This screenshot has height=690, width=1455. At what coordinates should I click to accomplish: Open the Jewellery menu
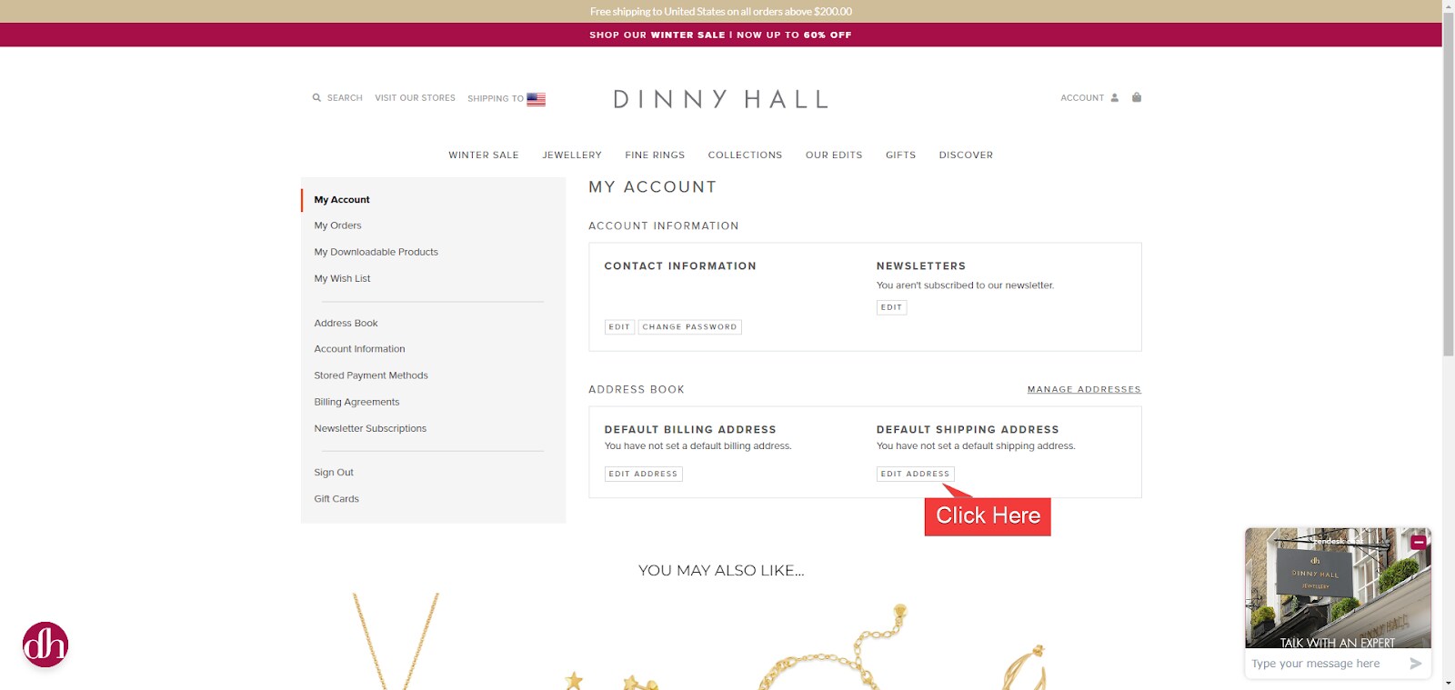tap(572, 155)
